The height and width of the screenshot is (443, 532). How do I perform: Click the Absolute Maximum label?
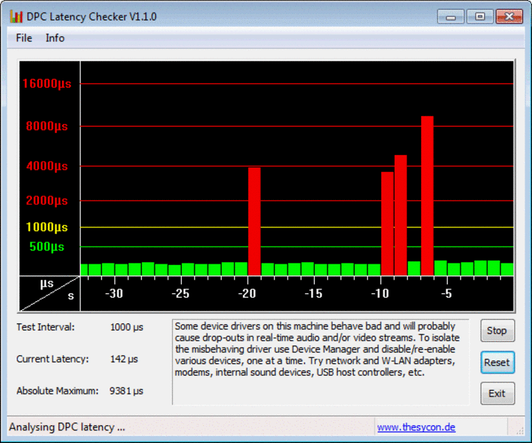click(x=58, y=391)
